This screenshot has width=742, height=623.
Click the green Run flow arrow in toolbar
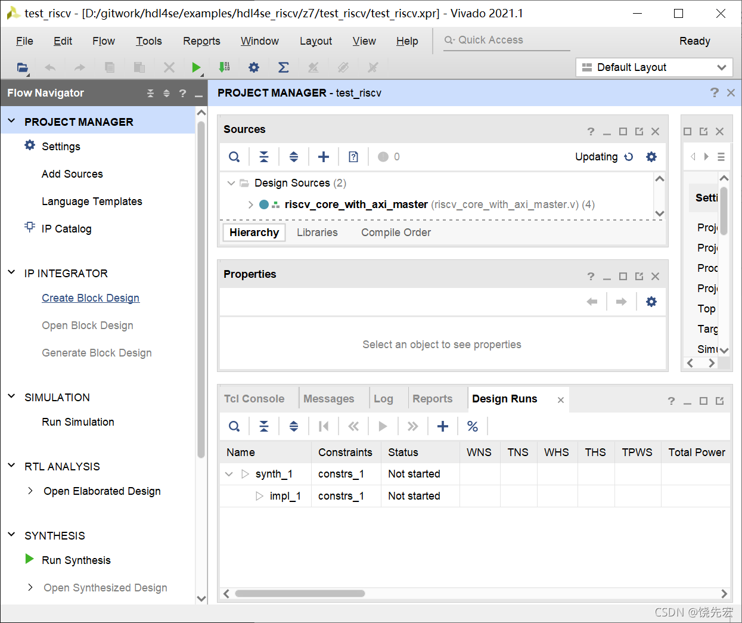196,67
